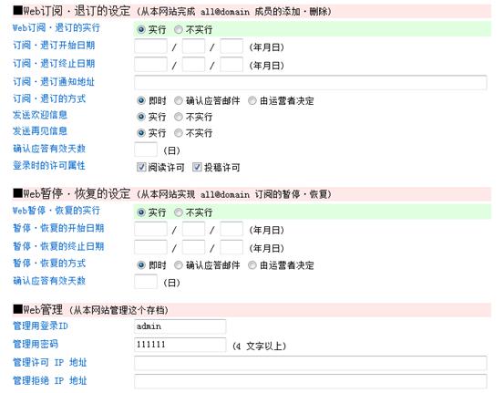Click month field of 订阅·退订开始日期
The image size is (504, 393).
click(193, 46)
